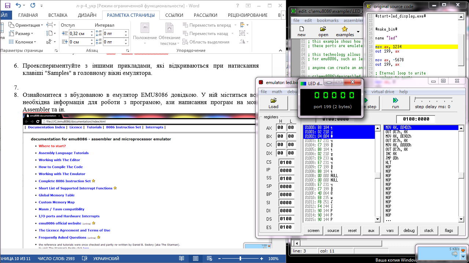Switch to РЕЦЕНЗИРОВАНИЕ ribbon tab
469x263 pixels.
248,15
